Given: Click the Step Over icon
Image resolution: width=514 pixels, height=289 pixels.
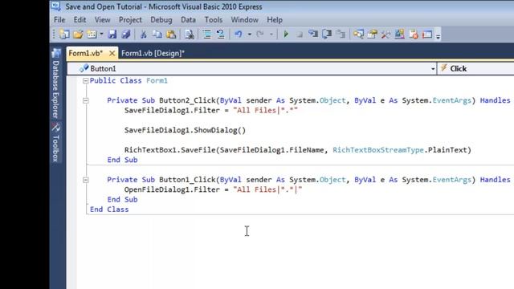Looking at the screenshot, I should (327, 34).
